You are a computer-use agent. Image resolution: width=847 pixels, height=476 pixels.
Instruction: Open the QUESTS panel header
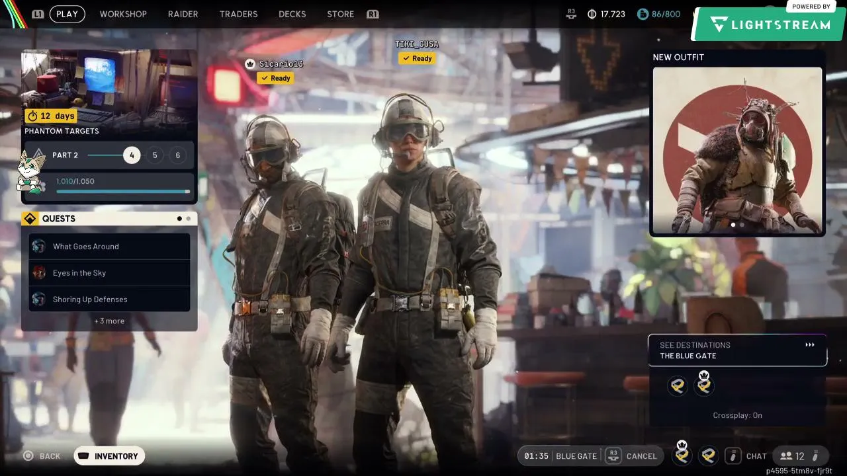point(109,219)
